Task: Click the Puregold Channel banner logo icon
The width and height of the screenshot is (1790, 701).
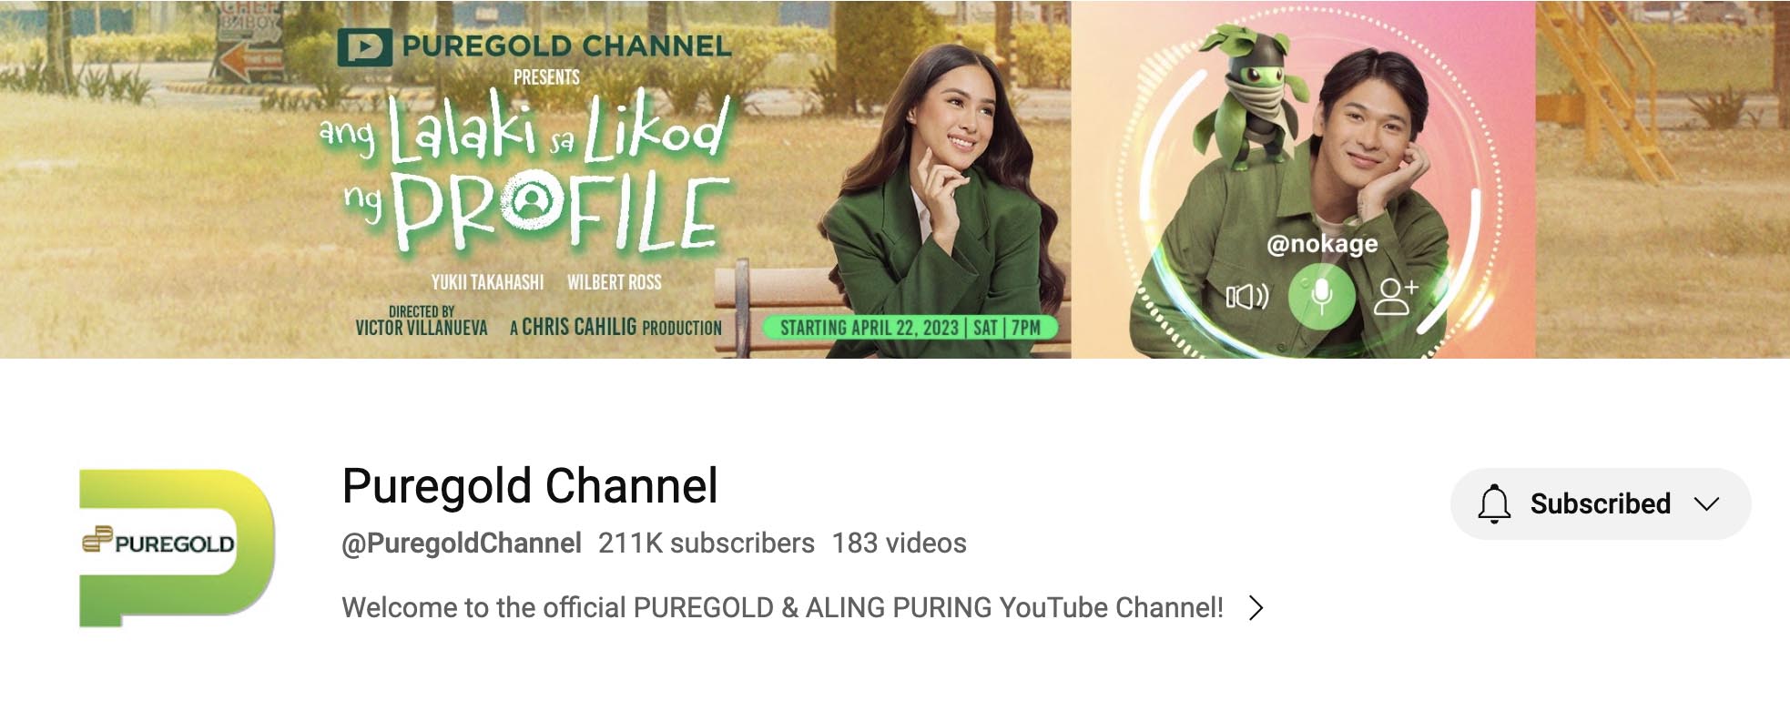Action: point(364,46)
